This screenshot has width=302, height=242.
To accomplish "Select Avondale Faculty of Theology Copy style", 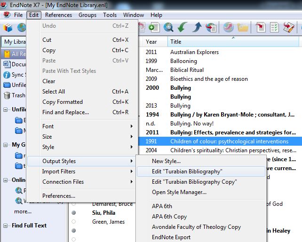I will coord(201,227).
